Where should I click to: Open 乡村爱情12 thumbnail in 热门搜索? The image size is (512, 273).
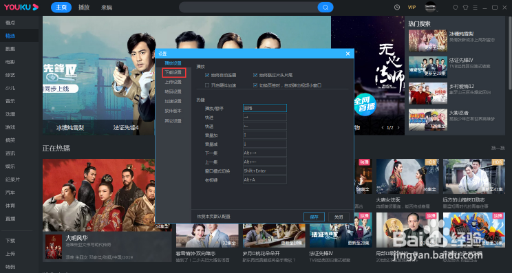(x=428, y=94)
